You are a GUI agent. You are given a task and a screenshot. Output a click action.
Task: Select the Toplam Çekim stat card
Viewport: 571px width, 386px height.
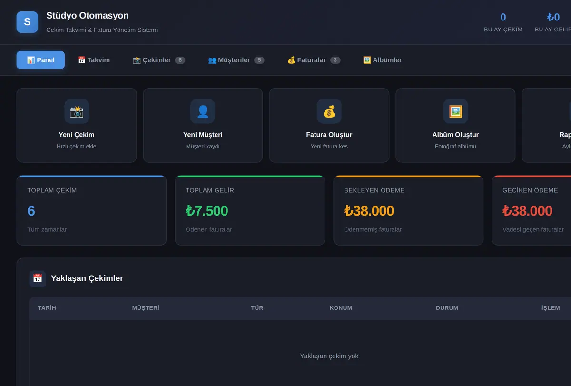pyautogui.click(x=91, y=210)
